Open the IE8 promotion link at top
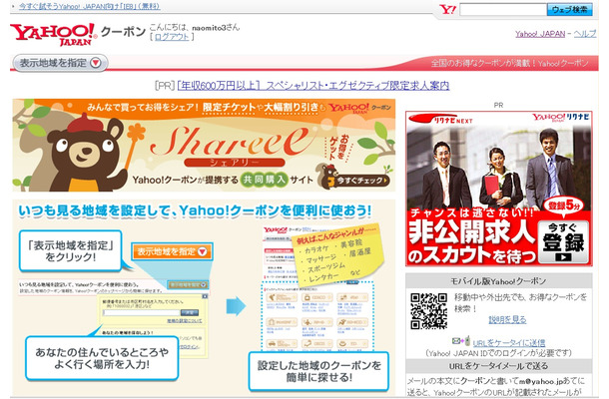 tap(89, 6)
